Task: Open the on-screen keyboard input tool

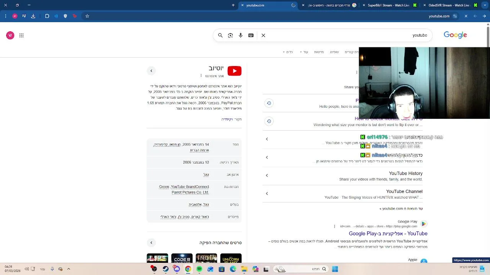Action: pyautogui.click(x=251, y=35)
